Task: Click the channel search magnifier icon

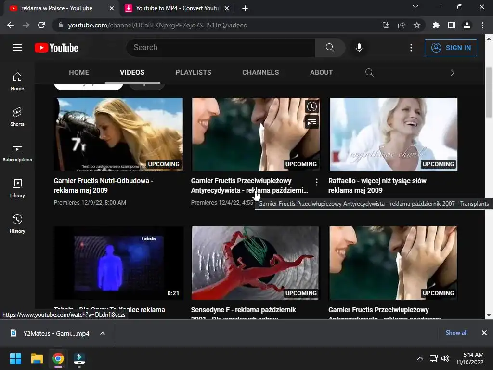Action: point(369,73)
